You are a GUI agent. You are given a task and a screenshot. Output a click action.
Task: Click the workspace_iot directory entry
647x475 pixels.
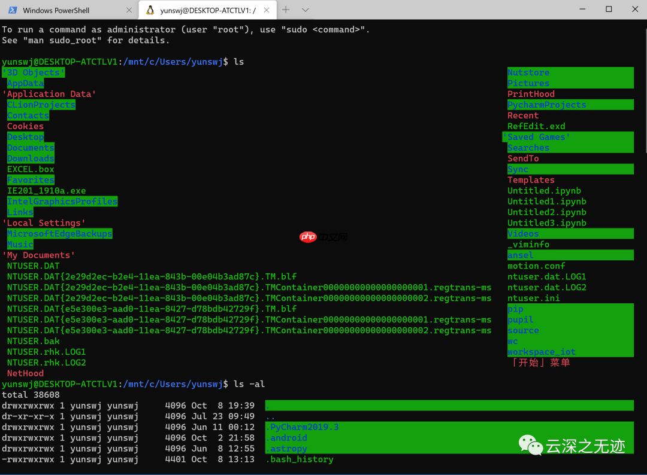541,352
